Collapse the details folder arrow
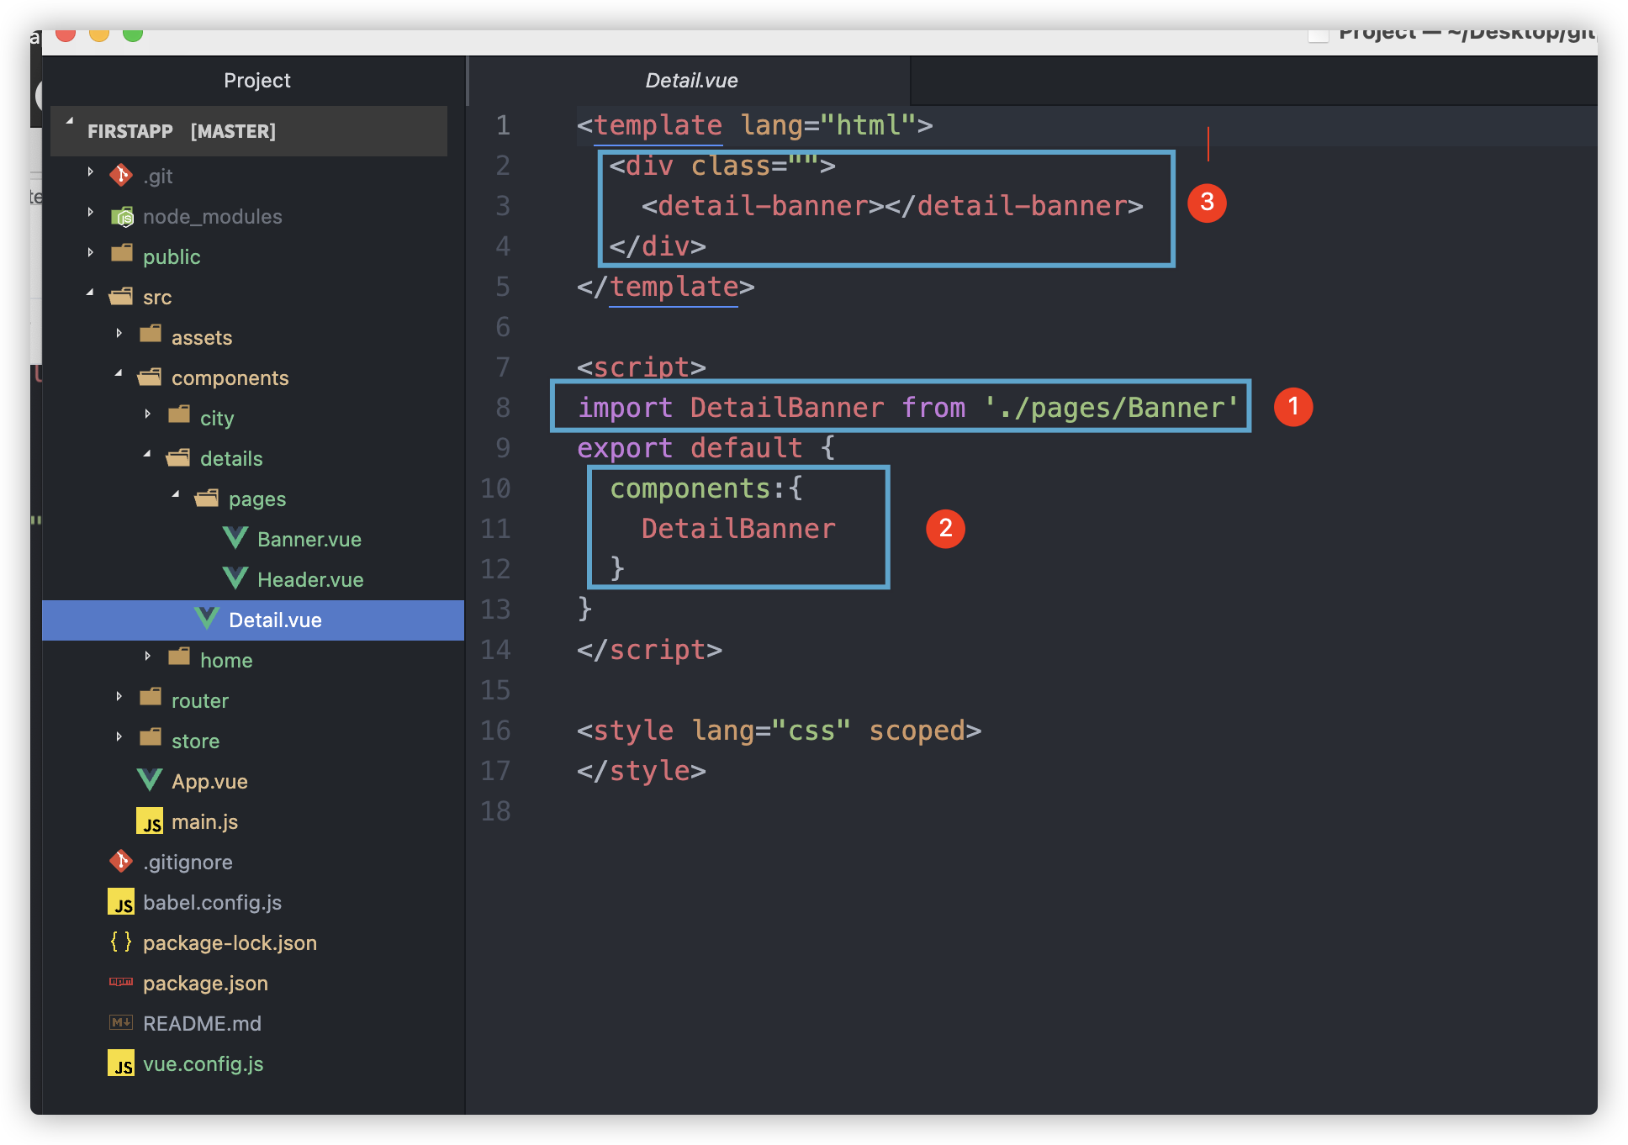 coord(147,454)
